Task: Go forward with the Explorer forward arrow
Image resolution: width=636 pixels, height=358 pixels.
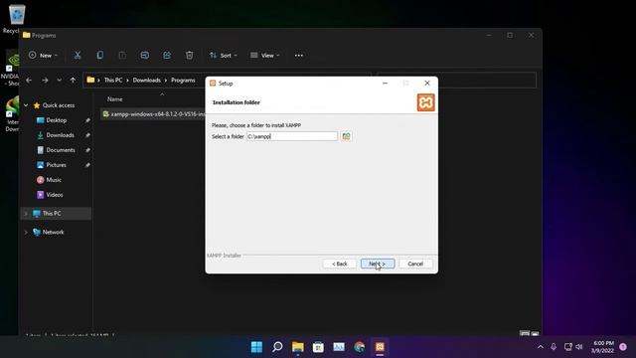Action: (x=45, y=81)
